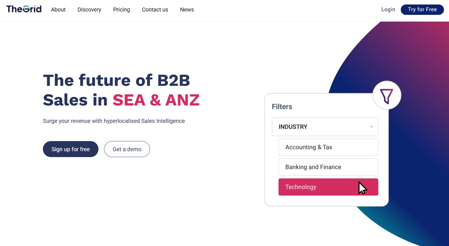Click the Filters panel heading
The width and height of the screenshot is (449, 246).
(x=282, y=107)
